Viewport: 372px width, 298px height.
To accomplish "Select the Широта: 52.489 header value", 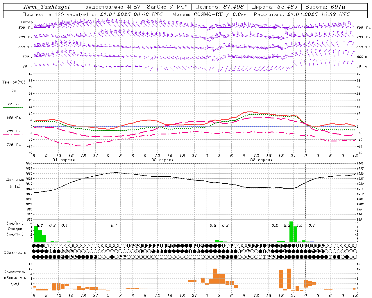I will pos(275,7).
